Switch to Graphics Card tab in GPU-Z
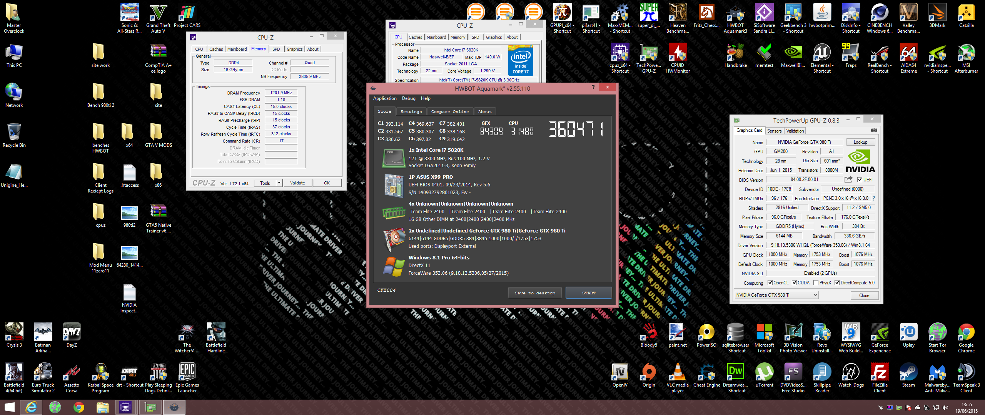The height and width of the screenshot is (415, 985). (x=749, y=131)
